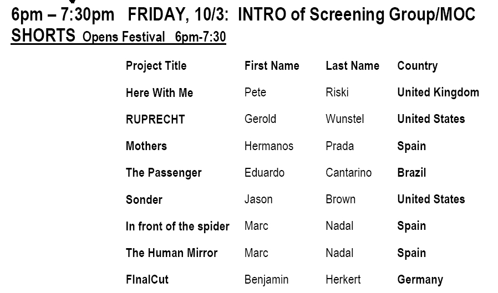This screenshot has height=293, width=498.
Task: Click the 'Brazil' country cell
Action: (x=411, y=173)
